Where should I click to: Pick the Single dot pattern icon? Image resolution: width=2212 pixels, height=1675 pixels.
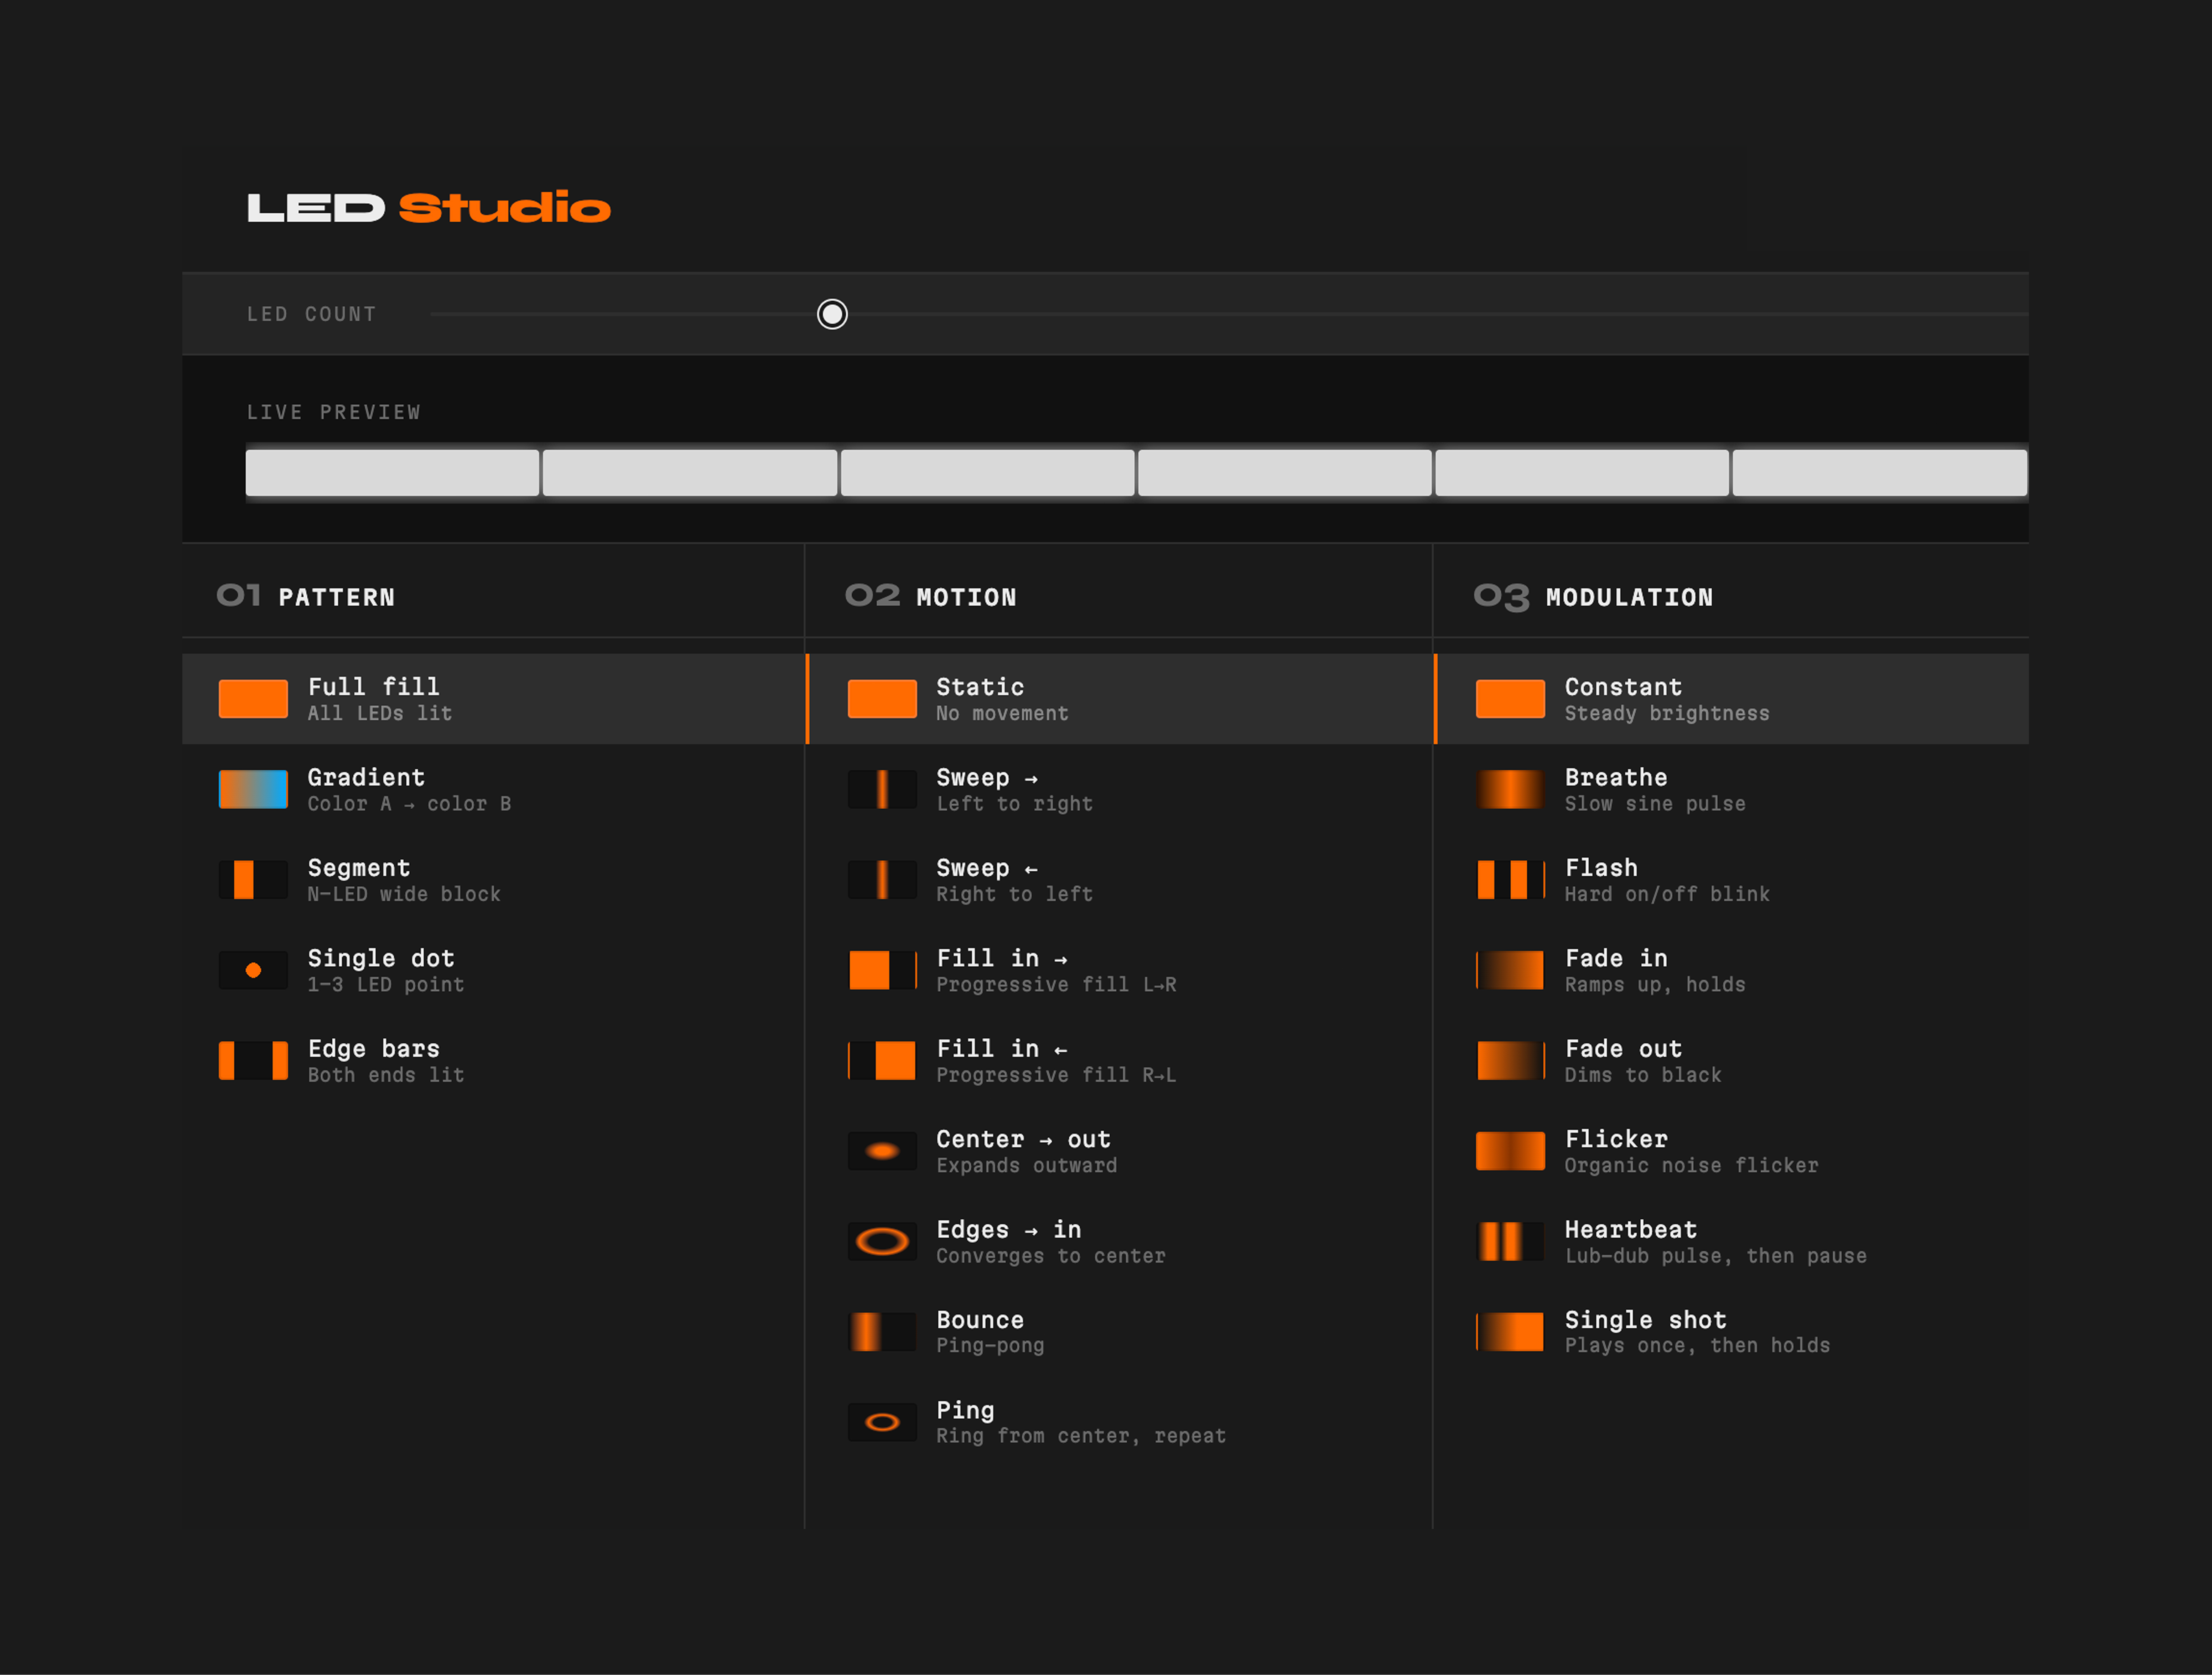point(253,970)
